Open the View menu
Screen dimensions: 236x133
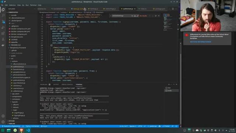19,5
